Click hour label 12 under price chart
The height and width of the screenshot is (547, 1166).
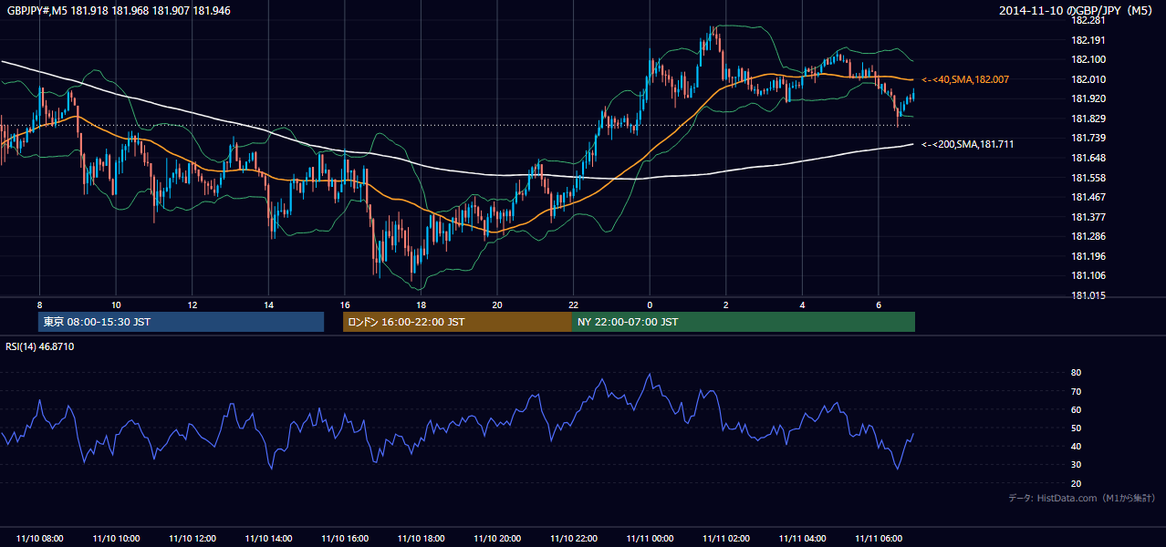193,304
